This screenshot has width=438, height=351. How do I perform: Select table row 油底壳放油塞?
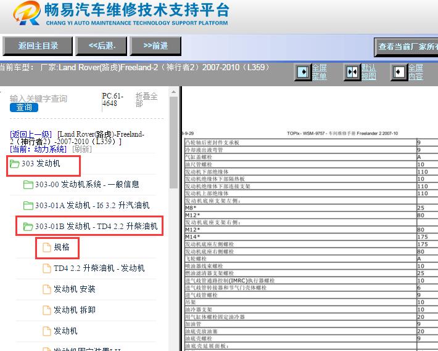(311, 331)
